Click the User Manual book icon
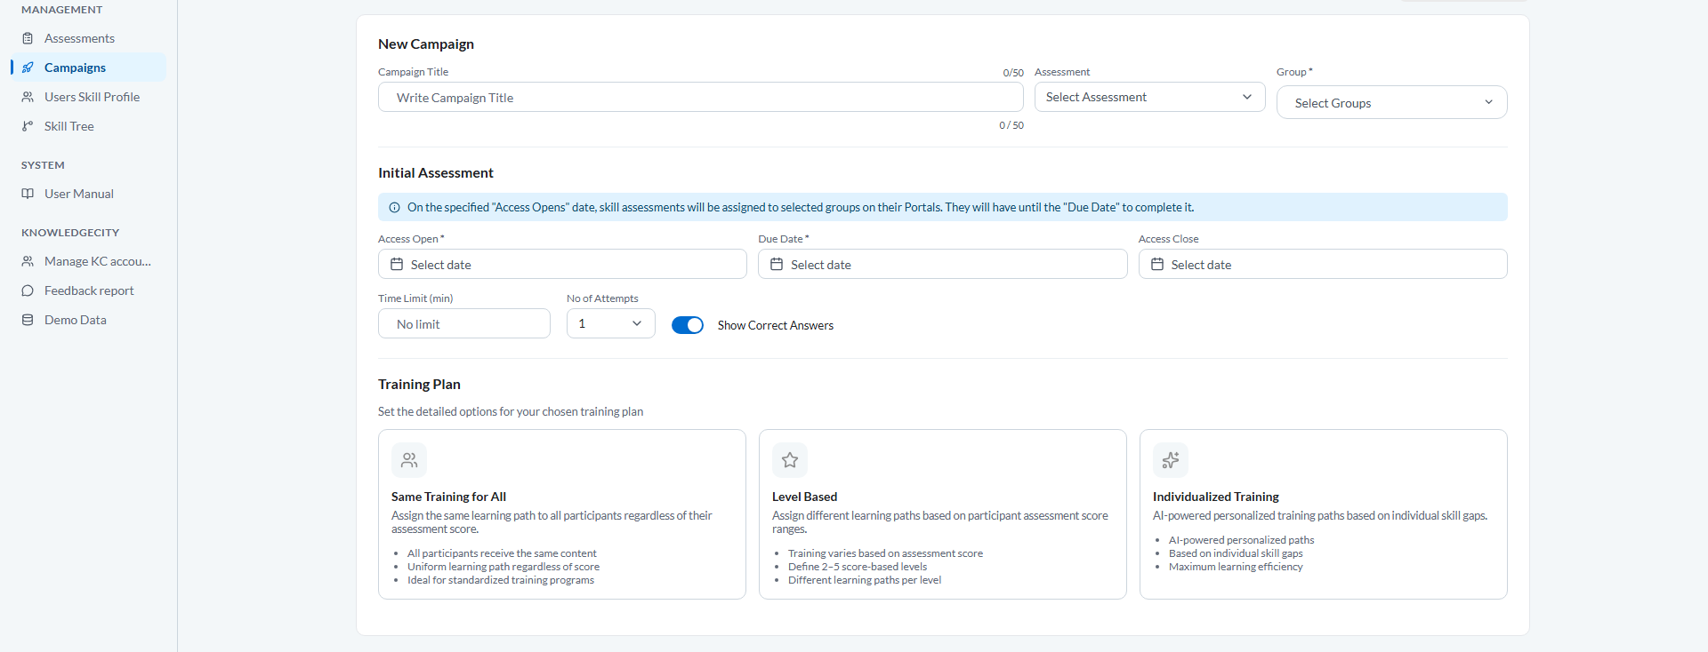This screenshot has width=1708, height=652. pyautogui.click(x=28, y=194)
